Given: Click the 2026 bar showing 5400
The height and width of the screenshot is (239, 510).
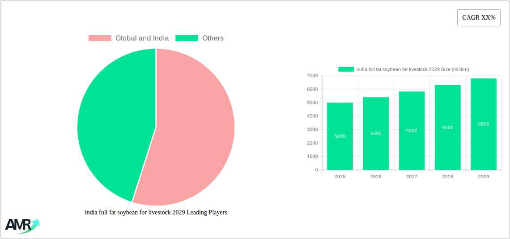Looking at the screenshot, I should coord(376,134).
